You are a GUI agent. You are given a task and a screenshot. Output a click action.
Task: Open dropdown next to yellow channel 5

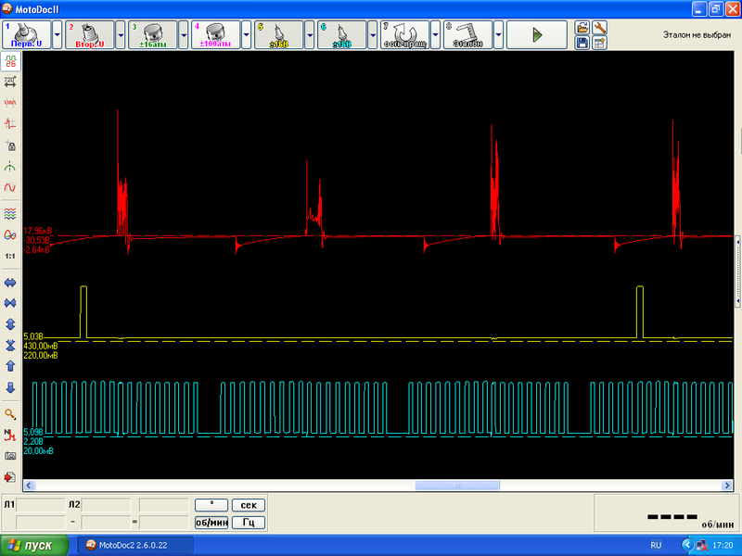309,34
